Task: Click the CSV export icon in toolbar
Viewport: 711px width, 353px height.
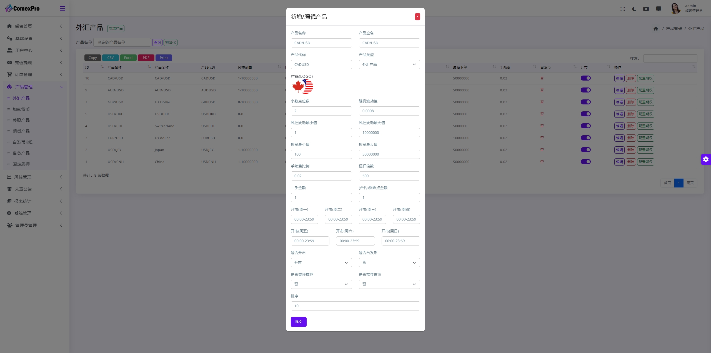Action: [110, 57]
